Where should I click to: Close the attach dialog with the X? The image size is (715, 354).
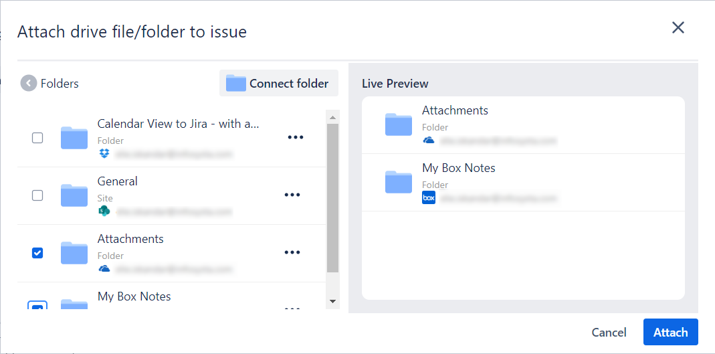pos(678,27)
